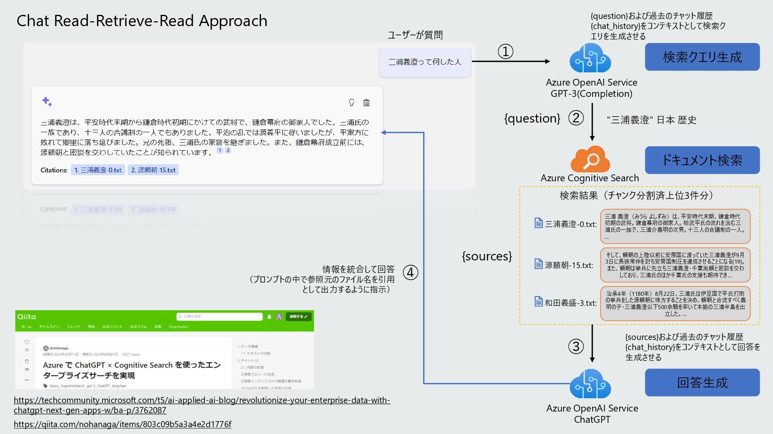
Task: Click the Azure Cognitive Search orange cloud icon
Action: point(590,160)
